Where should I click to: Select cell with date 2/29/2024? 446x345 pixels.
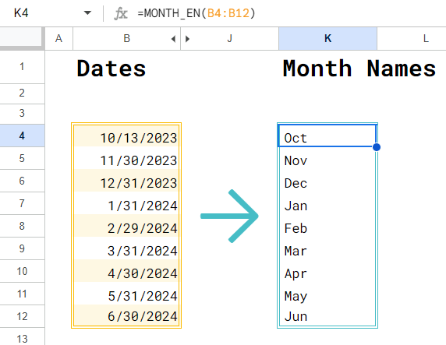(126, 226)
